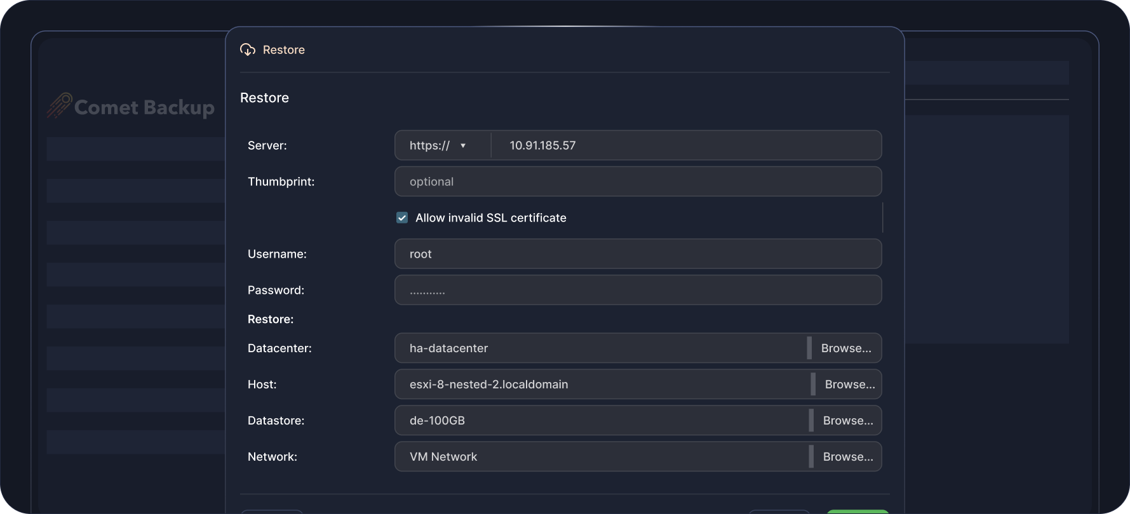
Task: Select the Password input field
Action: (x=638, y=290)
